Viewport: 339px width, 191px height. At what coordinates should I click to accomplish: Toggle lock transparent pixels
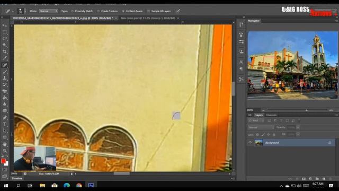[257, 134]
